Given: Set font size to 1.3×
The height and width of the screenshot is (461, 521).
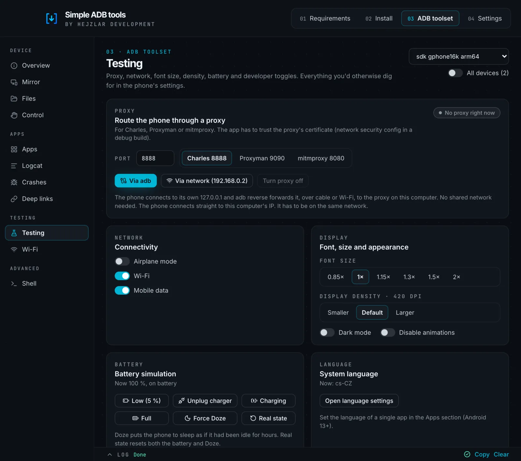Looking at the screenshot, I should 409,277.
